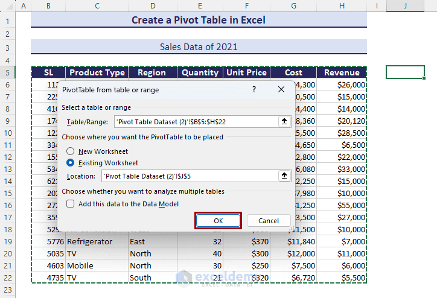Select column H header
Viewport: 437px width, 298px height.
click(x=342, y=6)
